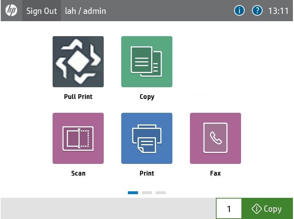294x219 pixels.
Task: Select the copy count field showing 1
Action: coord(229,209)
